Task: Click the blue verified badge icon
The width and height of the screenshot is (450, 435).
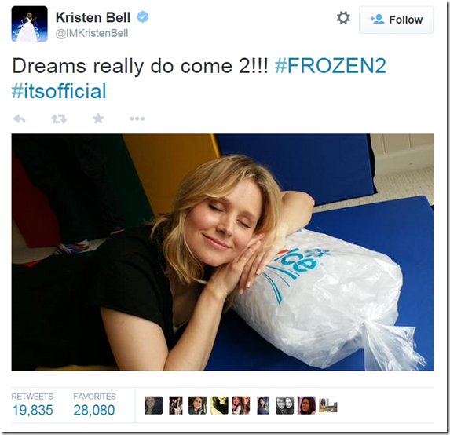Action: click(143, 17)
